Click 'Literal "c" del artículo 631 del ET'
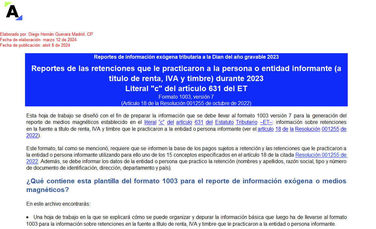 pos(186,89)
